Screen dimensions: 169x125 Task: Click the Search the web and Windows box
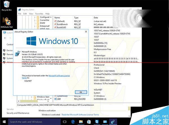[x=34, y=122]
